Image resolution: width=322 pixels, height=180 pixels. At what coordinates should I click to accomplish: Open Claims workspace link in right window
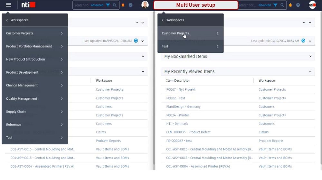pyautogui.click(x=263, y=132)
